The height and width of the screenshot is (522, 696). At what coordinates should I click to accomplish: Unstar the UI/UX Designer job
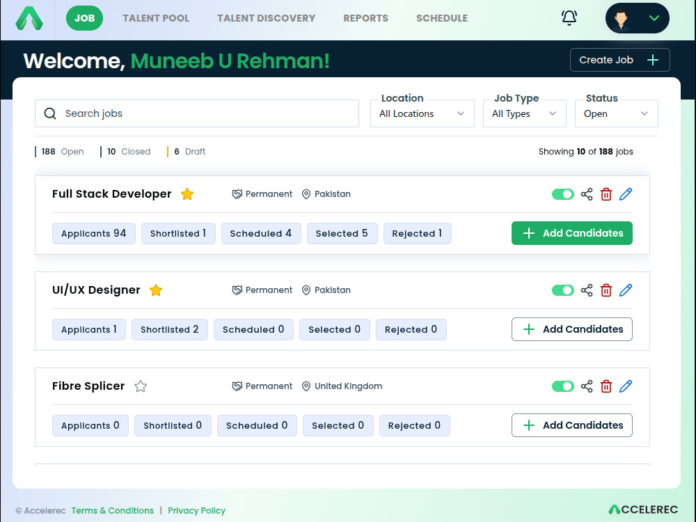click(x=156, y=290)
